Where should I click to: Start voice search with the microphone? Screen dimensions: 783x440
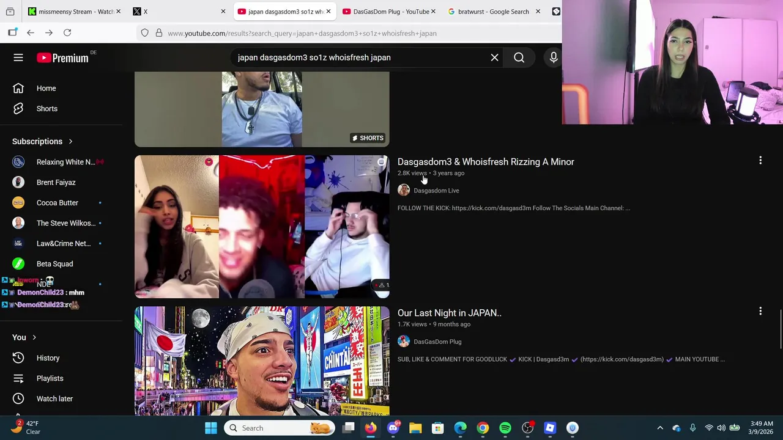click(x=554, y=57)
